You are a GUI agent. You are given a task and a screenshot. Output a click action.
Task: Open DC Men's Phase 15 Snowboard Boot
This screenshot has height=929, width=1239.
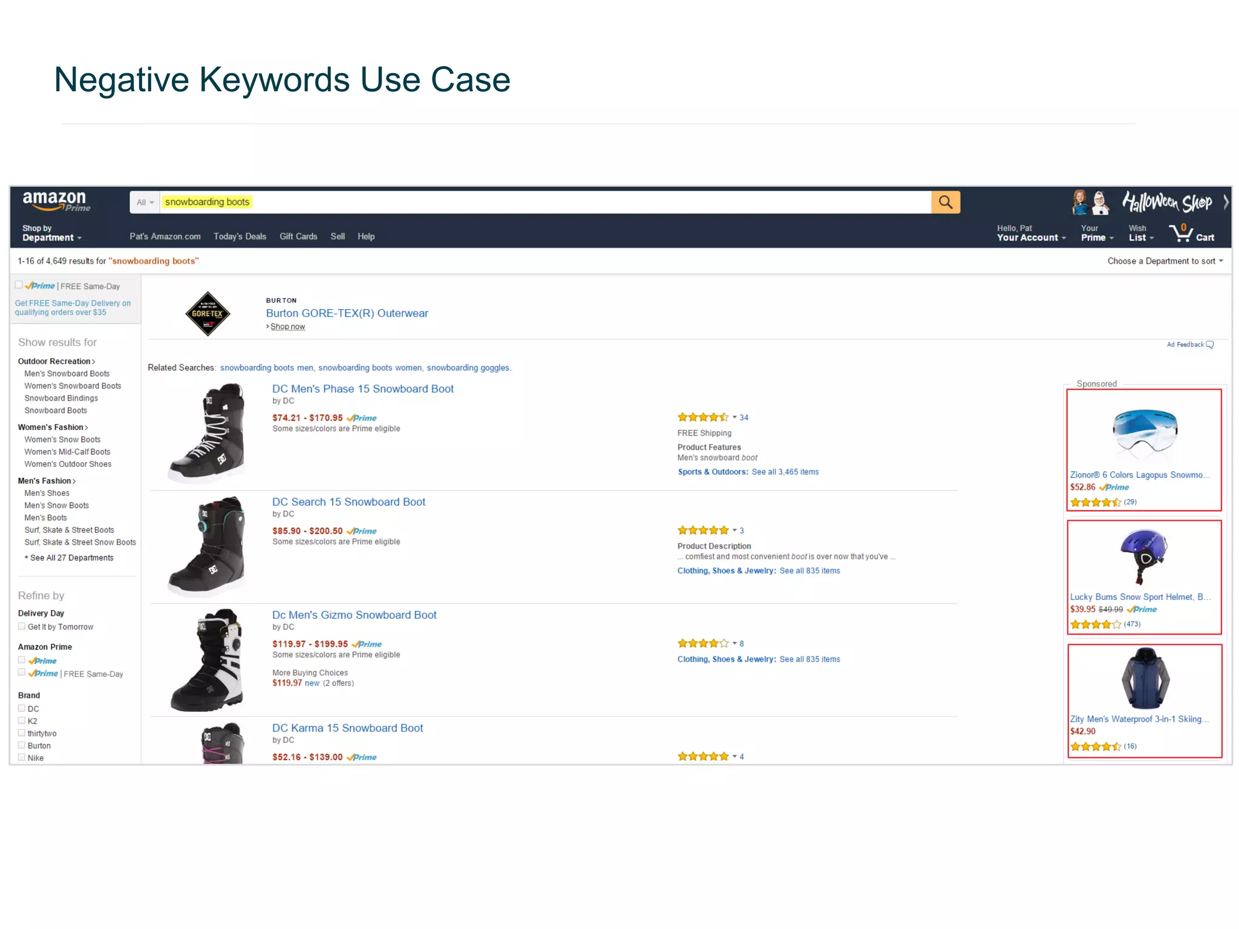(362, 389)
